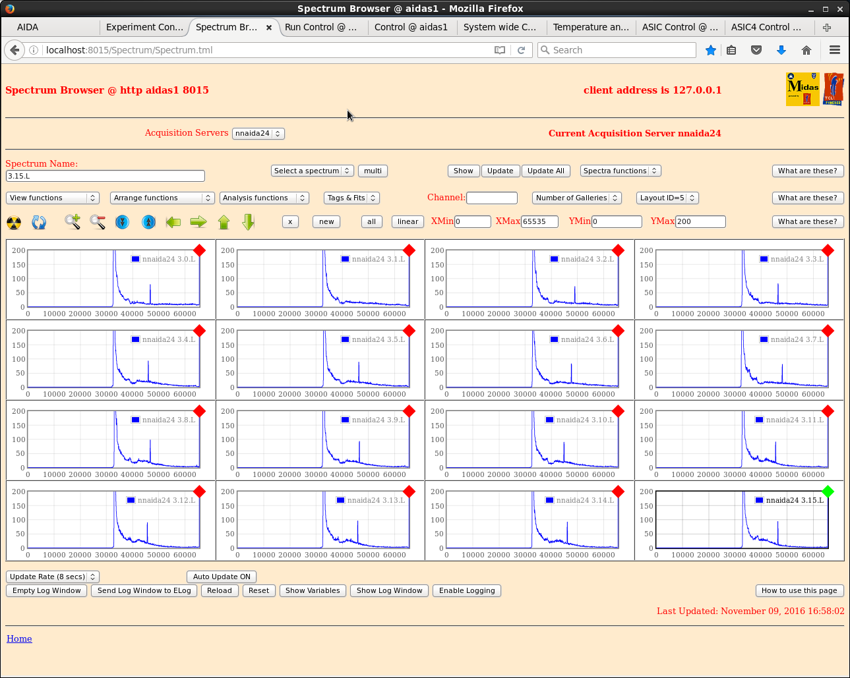Switch to the Run Control tab
The width and height of the screenshot is (850, 678).
(x=320, y=27)
